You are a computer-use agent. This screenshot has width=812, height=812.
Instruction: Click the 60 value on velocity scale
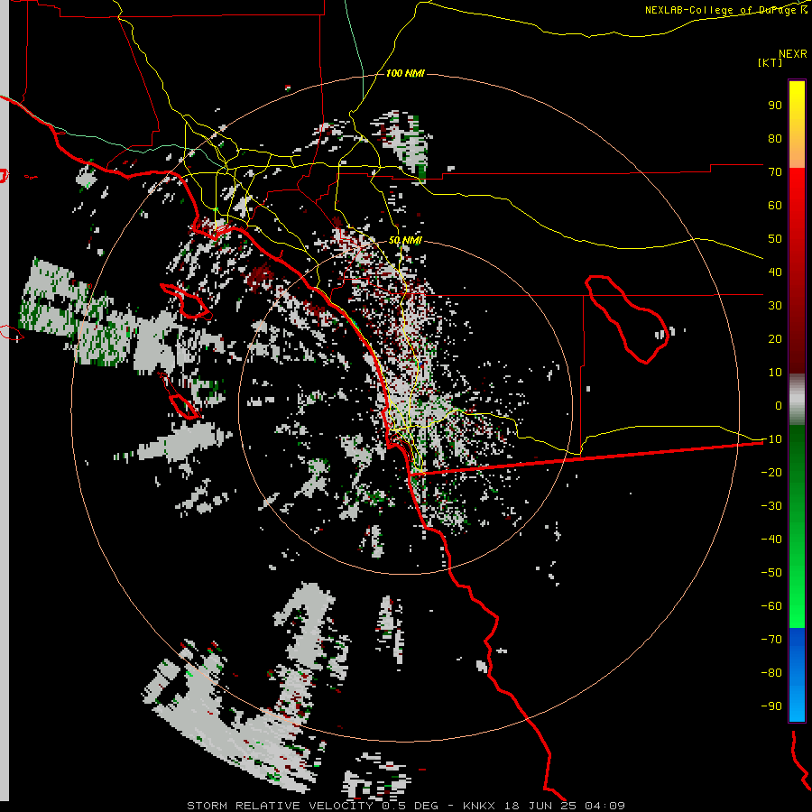(775, 205)
